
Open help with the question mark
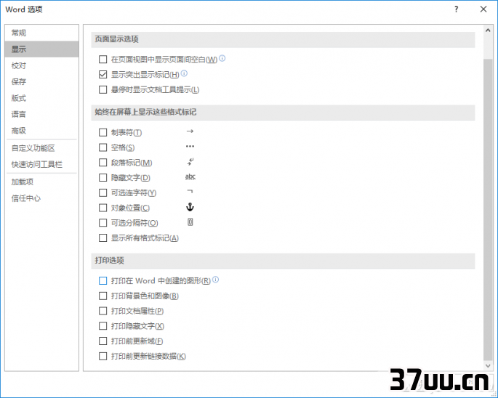[456, 9]
